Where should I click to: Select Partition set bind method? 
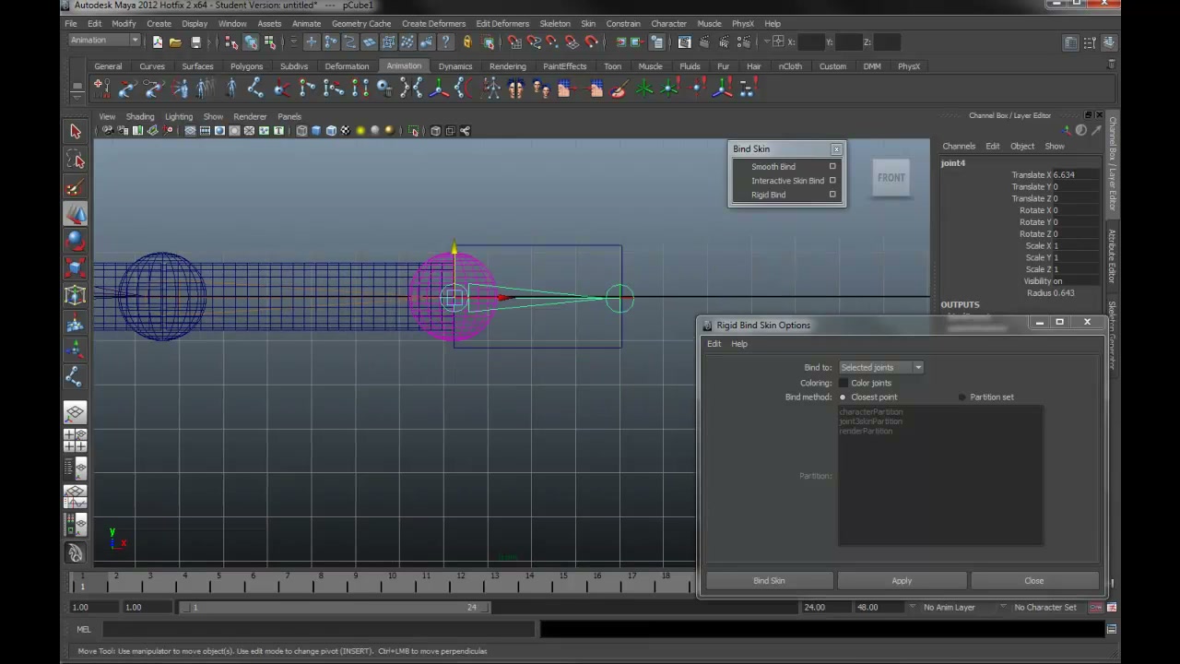click(962, 397)
